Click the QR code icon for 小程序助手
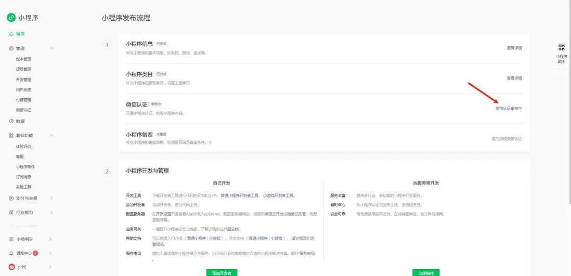The height and width of the screenshot is (276, 571). (562, 47)
